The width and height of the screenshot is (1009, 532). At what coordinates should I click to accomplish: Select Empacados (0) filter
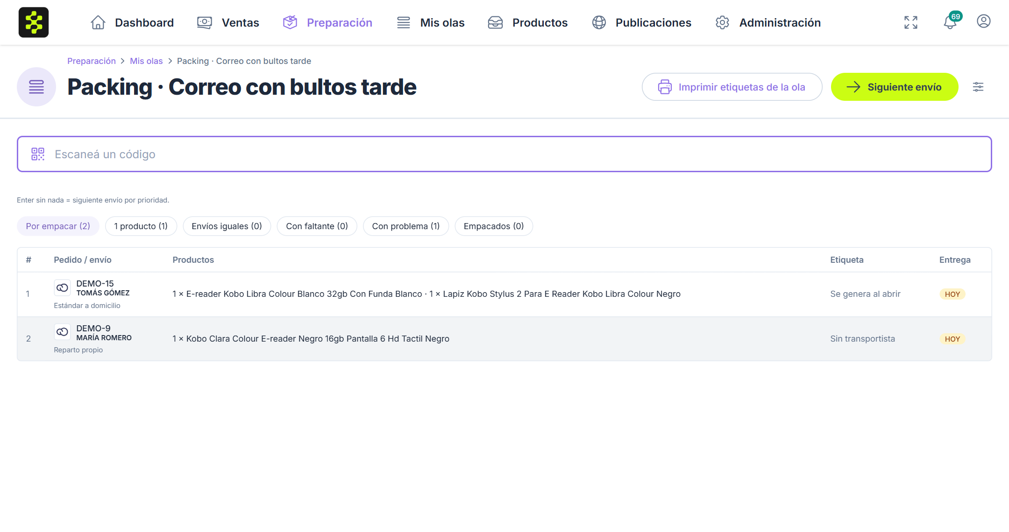pyautogui.click(x=494, y=226)
